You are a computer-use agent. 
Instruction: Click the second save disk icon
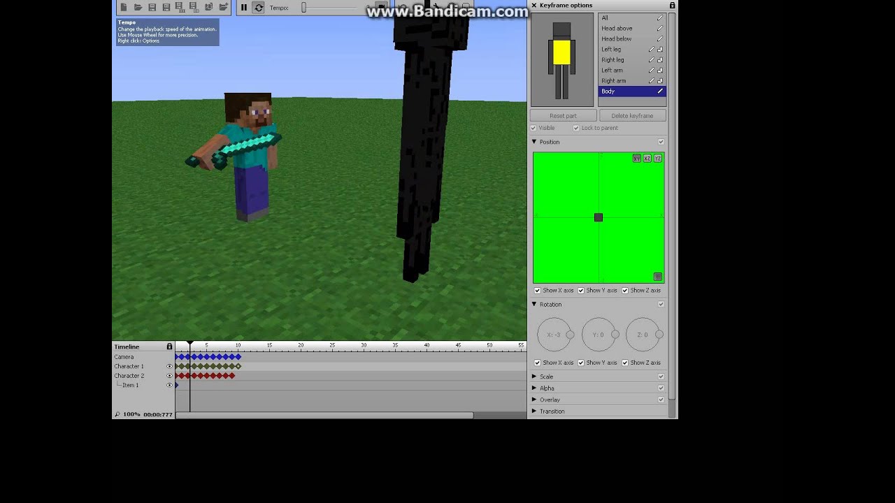click(166, 7)
